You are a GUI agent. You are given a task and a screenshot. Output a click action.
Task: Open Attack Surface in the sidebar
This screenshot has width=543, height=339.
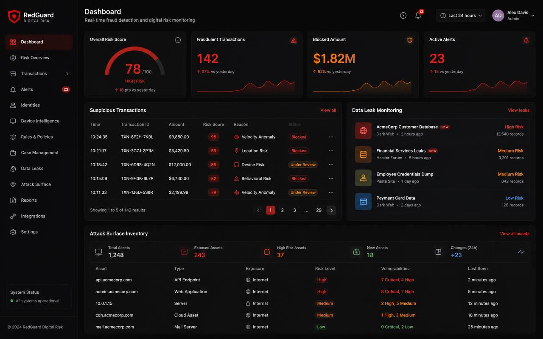click(39, 184)
